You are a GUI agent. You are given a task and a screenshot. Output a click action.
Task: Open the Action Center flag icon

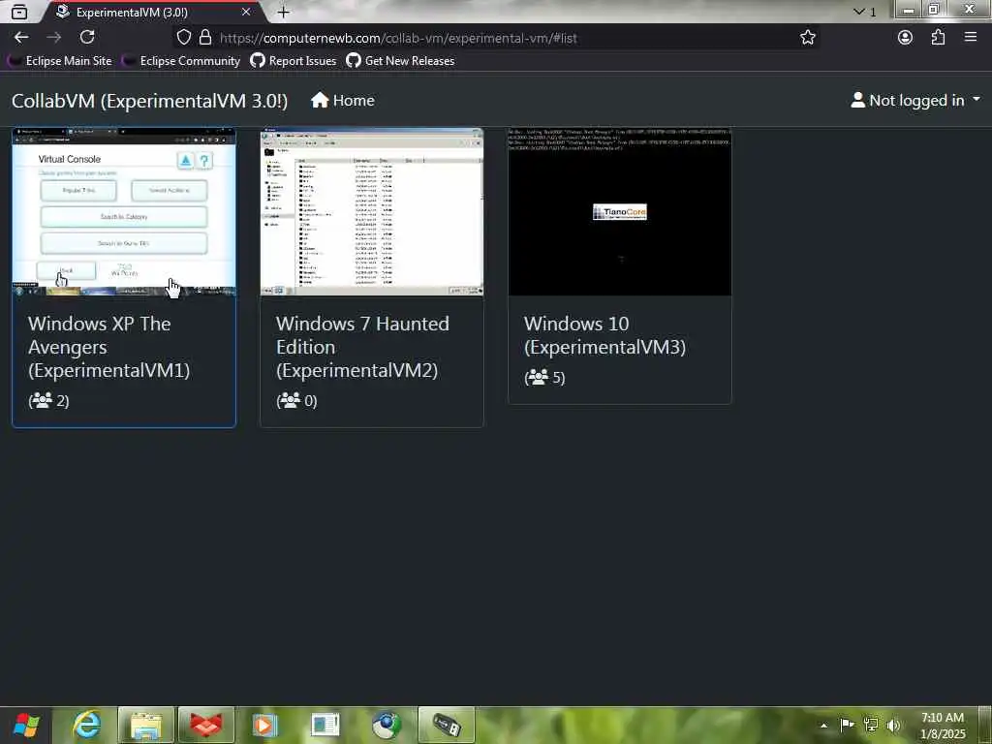847,725
